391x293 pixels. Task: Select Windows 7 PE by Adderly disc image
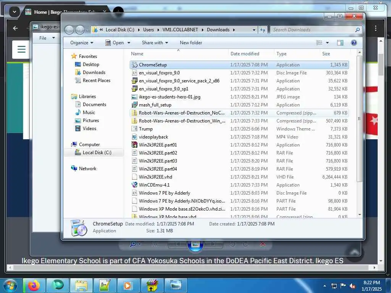click(x=239, y=193)
